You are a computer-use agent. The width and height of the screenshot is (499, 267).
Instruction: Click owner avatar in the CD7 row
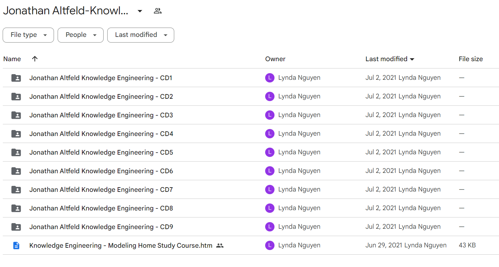(x=269, y=190)
